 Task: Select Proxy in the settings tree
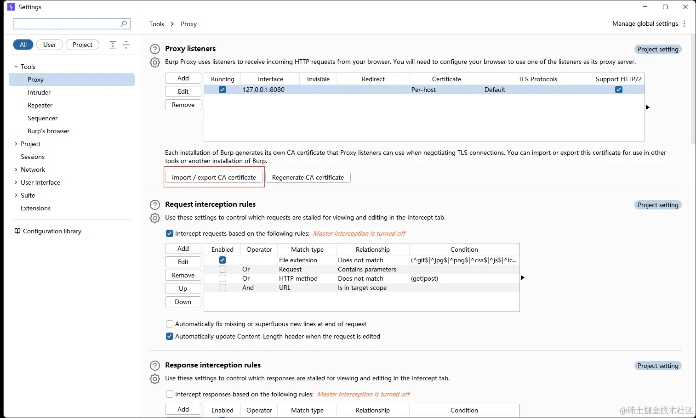(72, 79)
